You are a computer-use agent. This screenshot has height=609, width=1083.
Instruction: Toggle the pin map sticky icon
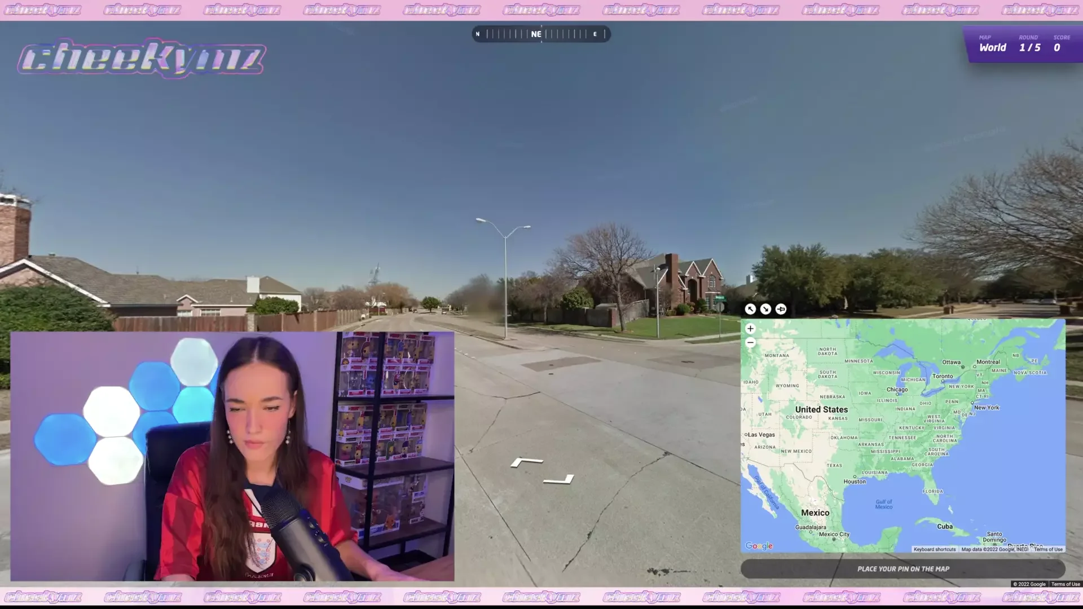pos(781,309)
